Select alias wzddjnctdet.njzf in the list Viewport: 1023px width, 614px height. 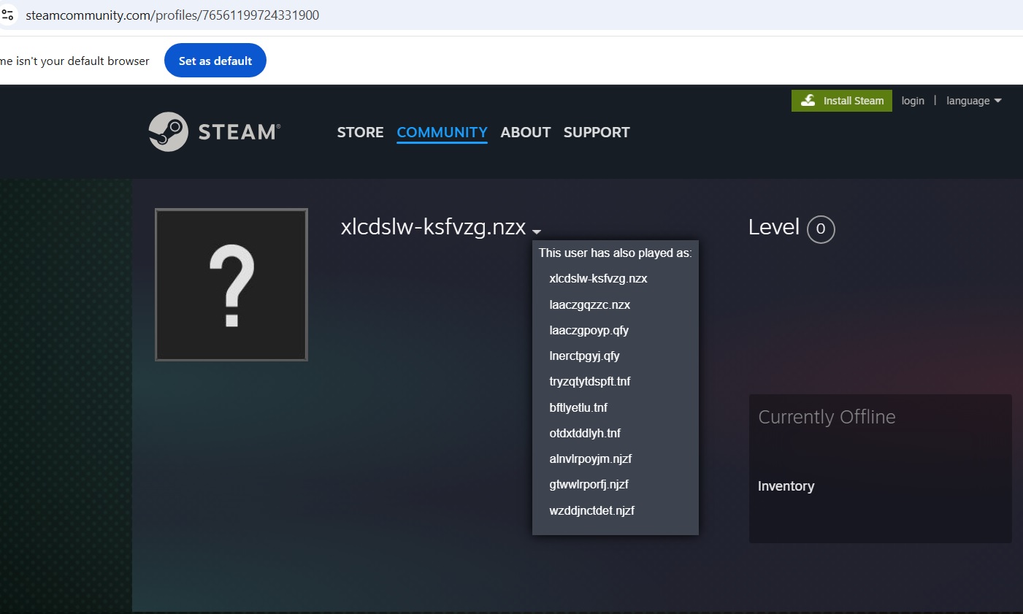click(x=591, y=510)
